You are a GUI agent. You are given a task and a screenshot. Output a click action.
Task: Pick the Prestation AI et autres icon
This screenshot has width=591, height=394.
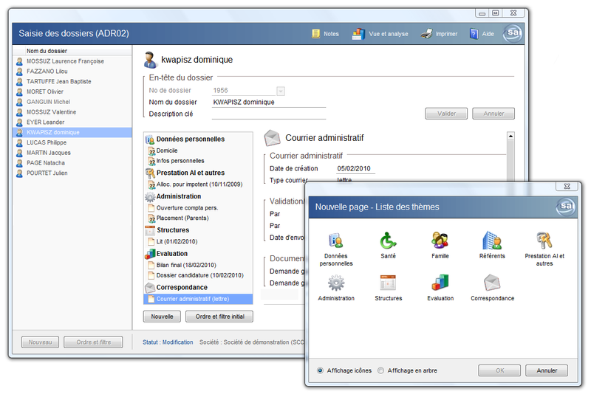pos(544,241)
